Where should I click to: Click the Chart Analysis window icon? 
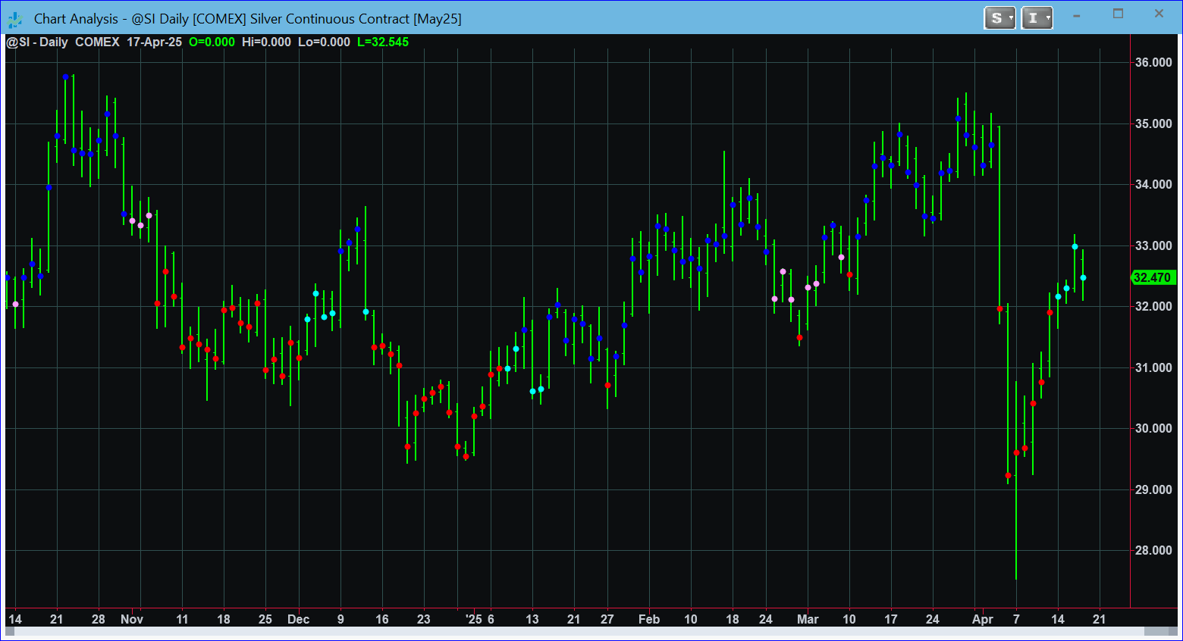[x=15, y=19]
